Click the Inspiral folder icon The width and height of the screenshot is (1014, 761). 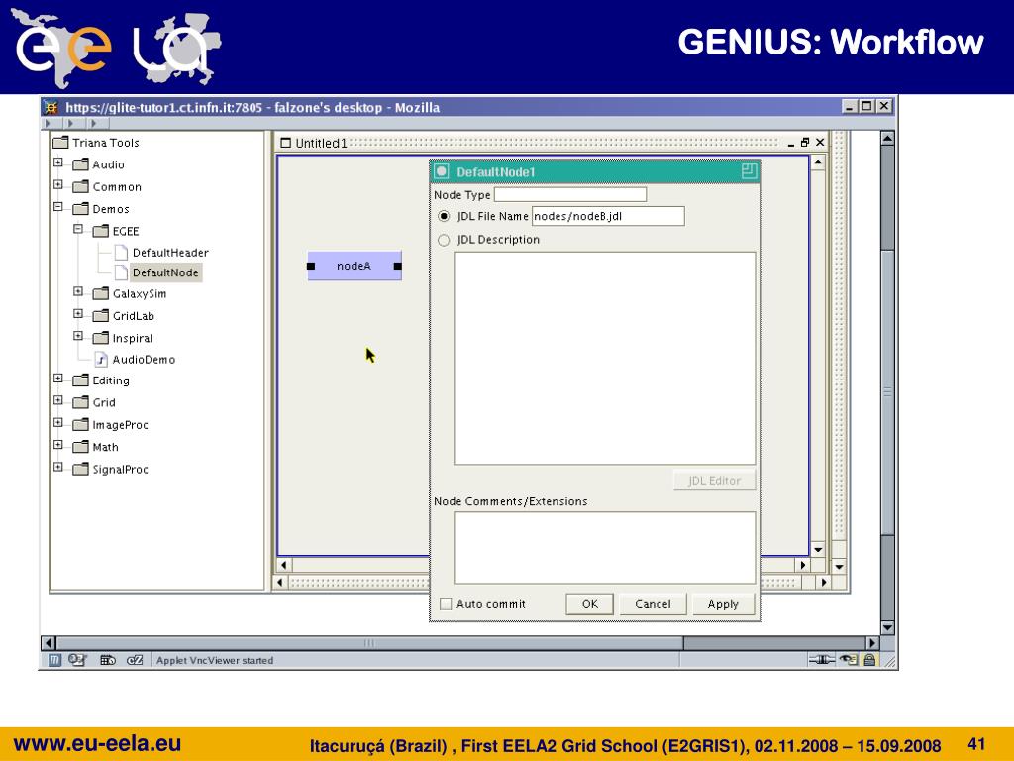(x=101, y=338)
